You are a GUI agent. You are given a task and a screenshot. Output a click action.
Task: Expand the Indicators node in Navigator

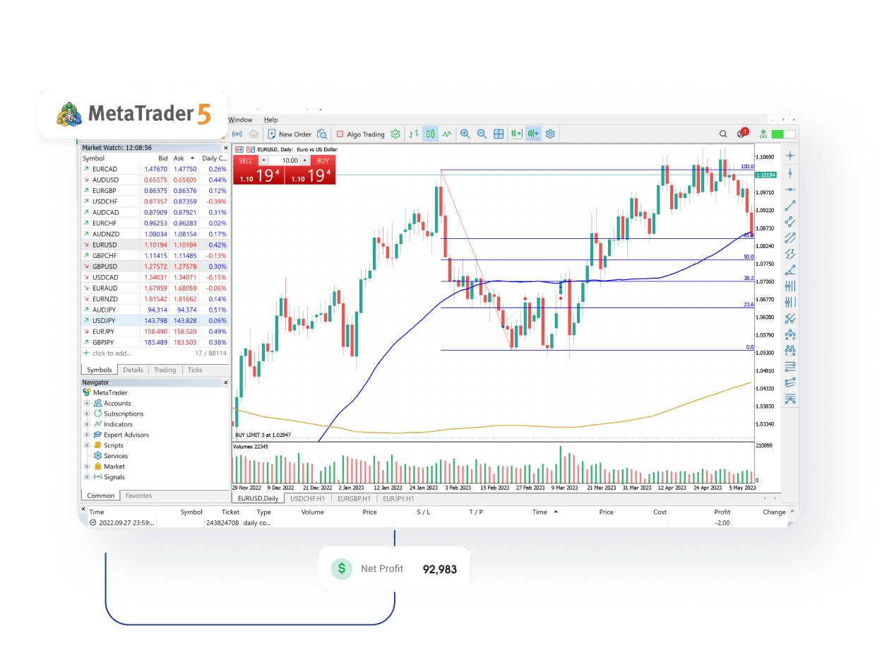click(x=87, y=424)
